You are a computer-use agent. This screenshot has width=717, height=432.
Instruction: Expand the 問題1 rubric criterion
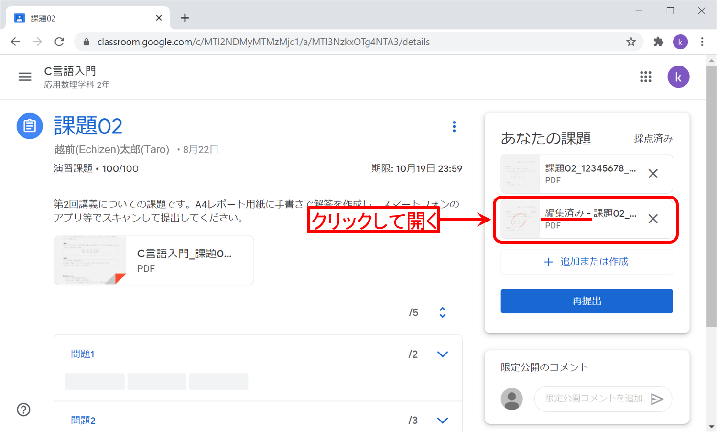pos(443,354)
